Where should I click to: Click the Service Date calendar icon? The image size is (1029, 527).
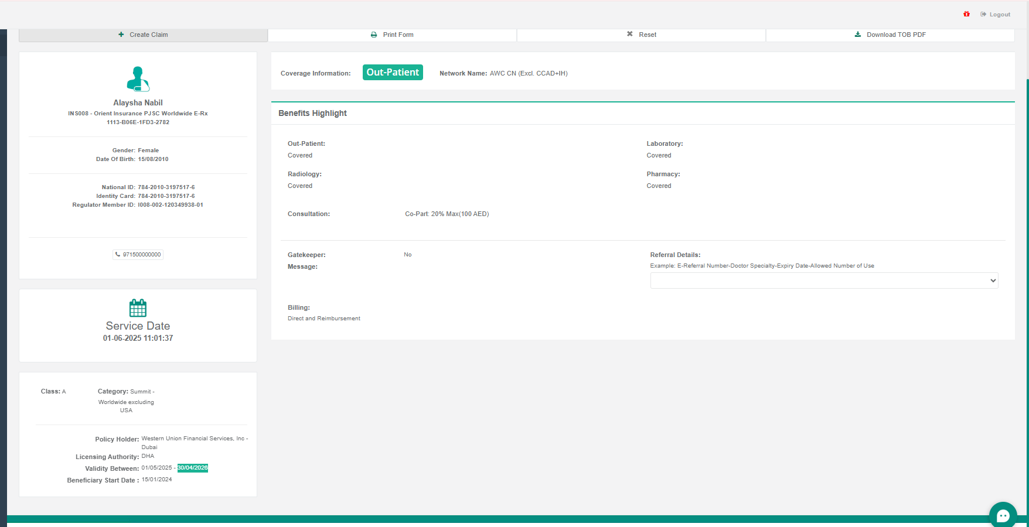tap(138, 307)
